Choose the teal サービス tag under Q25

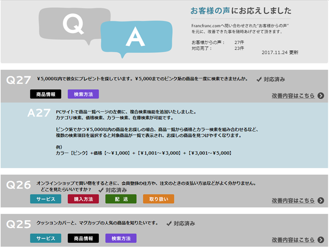coord(46,239)
